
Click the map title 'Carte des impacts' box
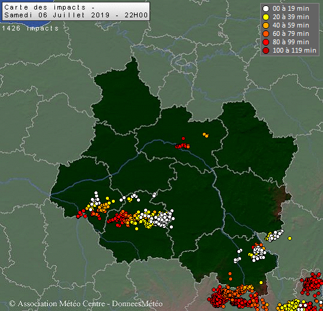click(76, 11)
